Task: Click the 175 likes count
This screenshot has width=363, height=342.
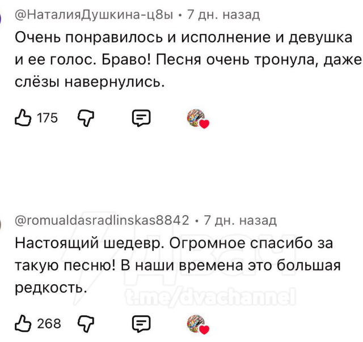Action: [48, 118]
